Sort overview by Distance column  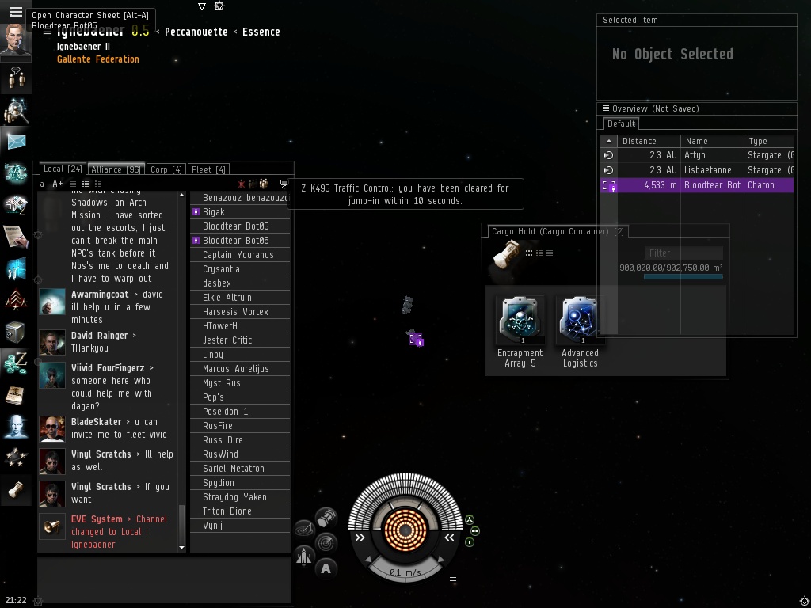649,141
